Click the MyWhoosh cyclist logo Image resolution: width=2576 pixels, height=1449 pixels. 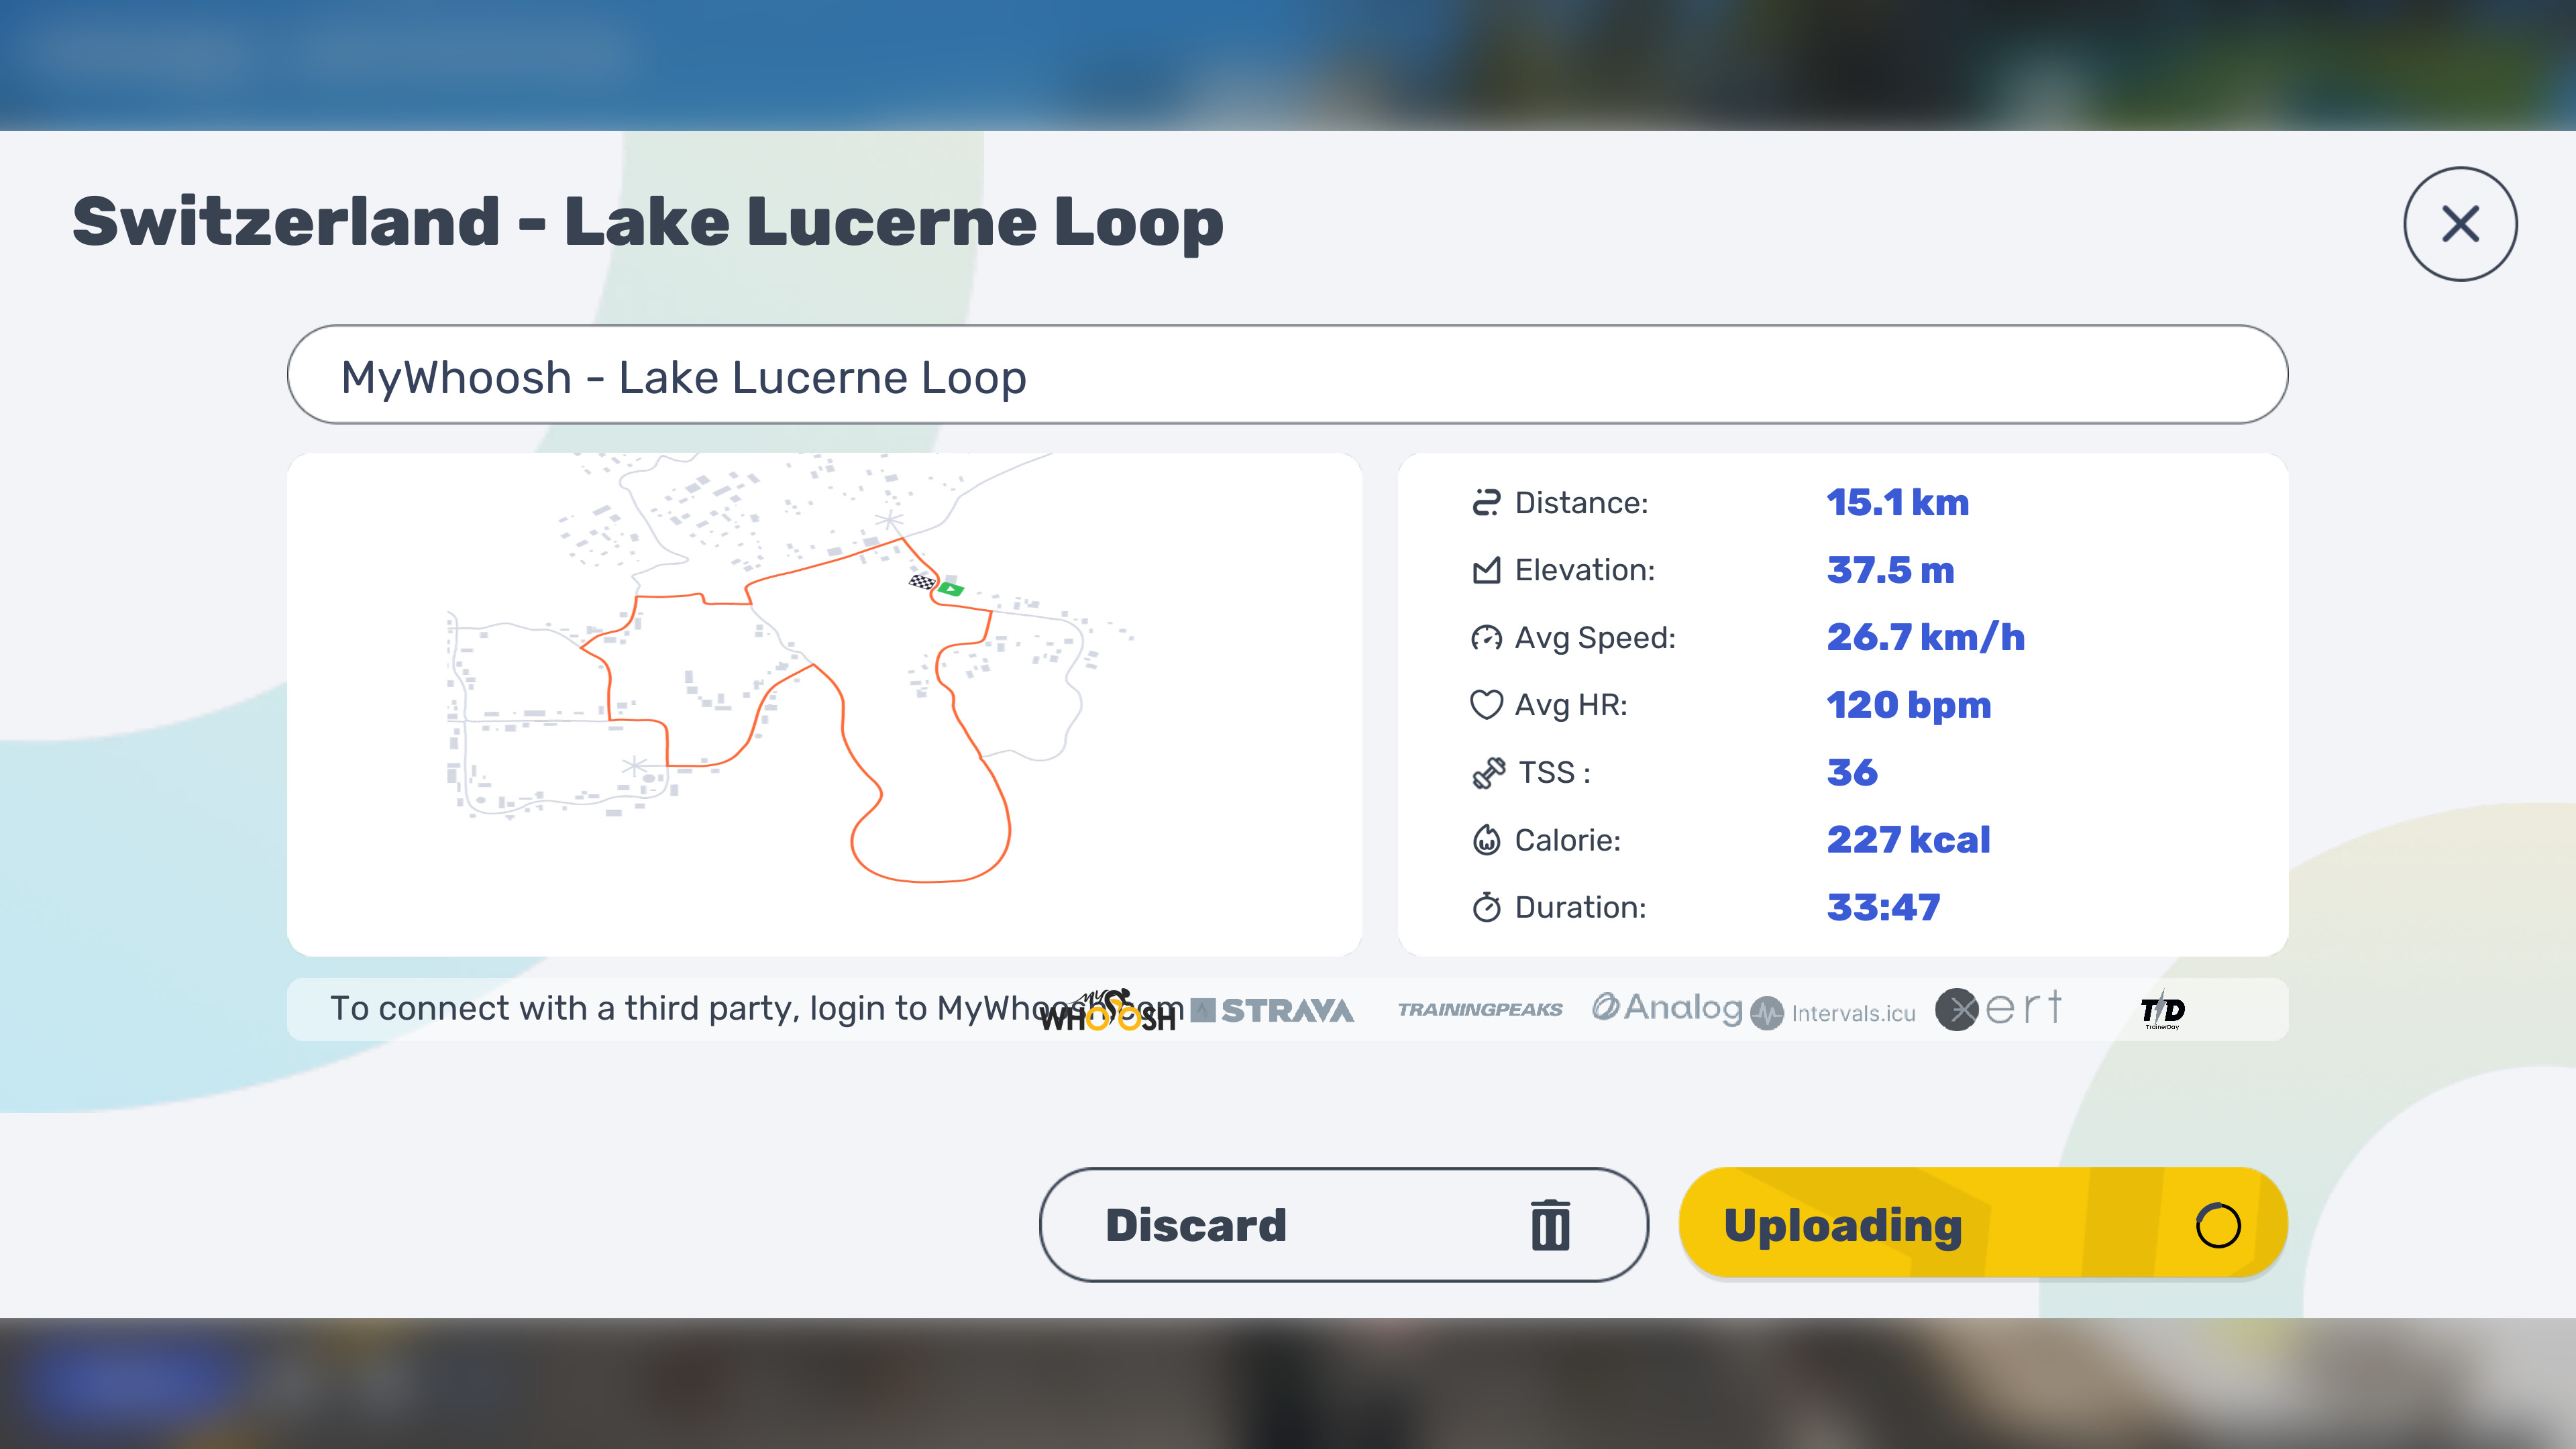[x=1107, y=1011]
